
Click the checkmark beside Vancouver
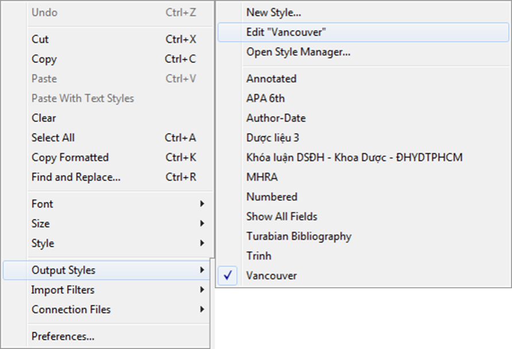(228, 276)
